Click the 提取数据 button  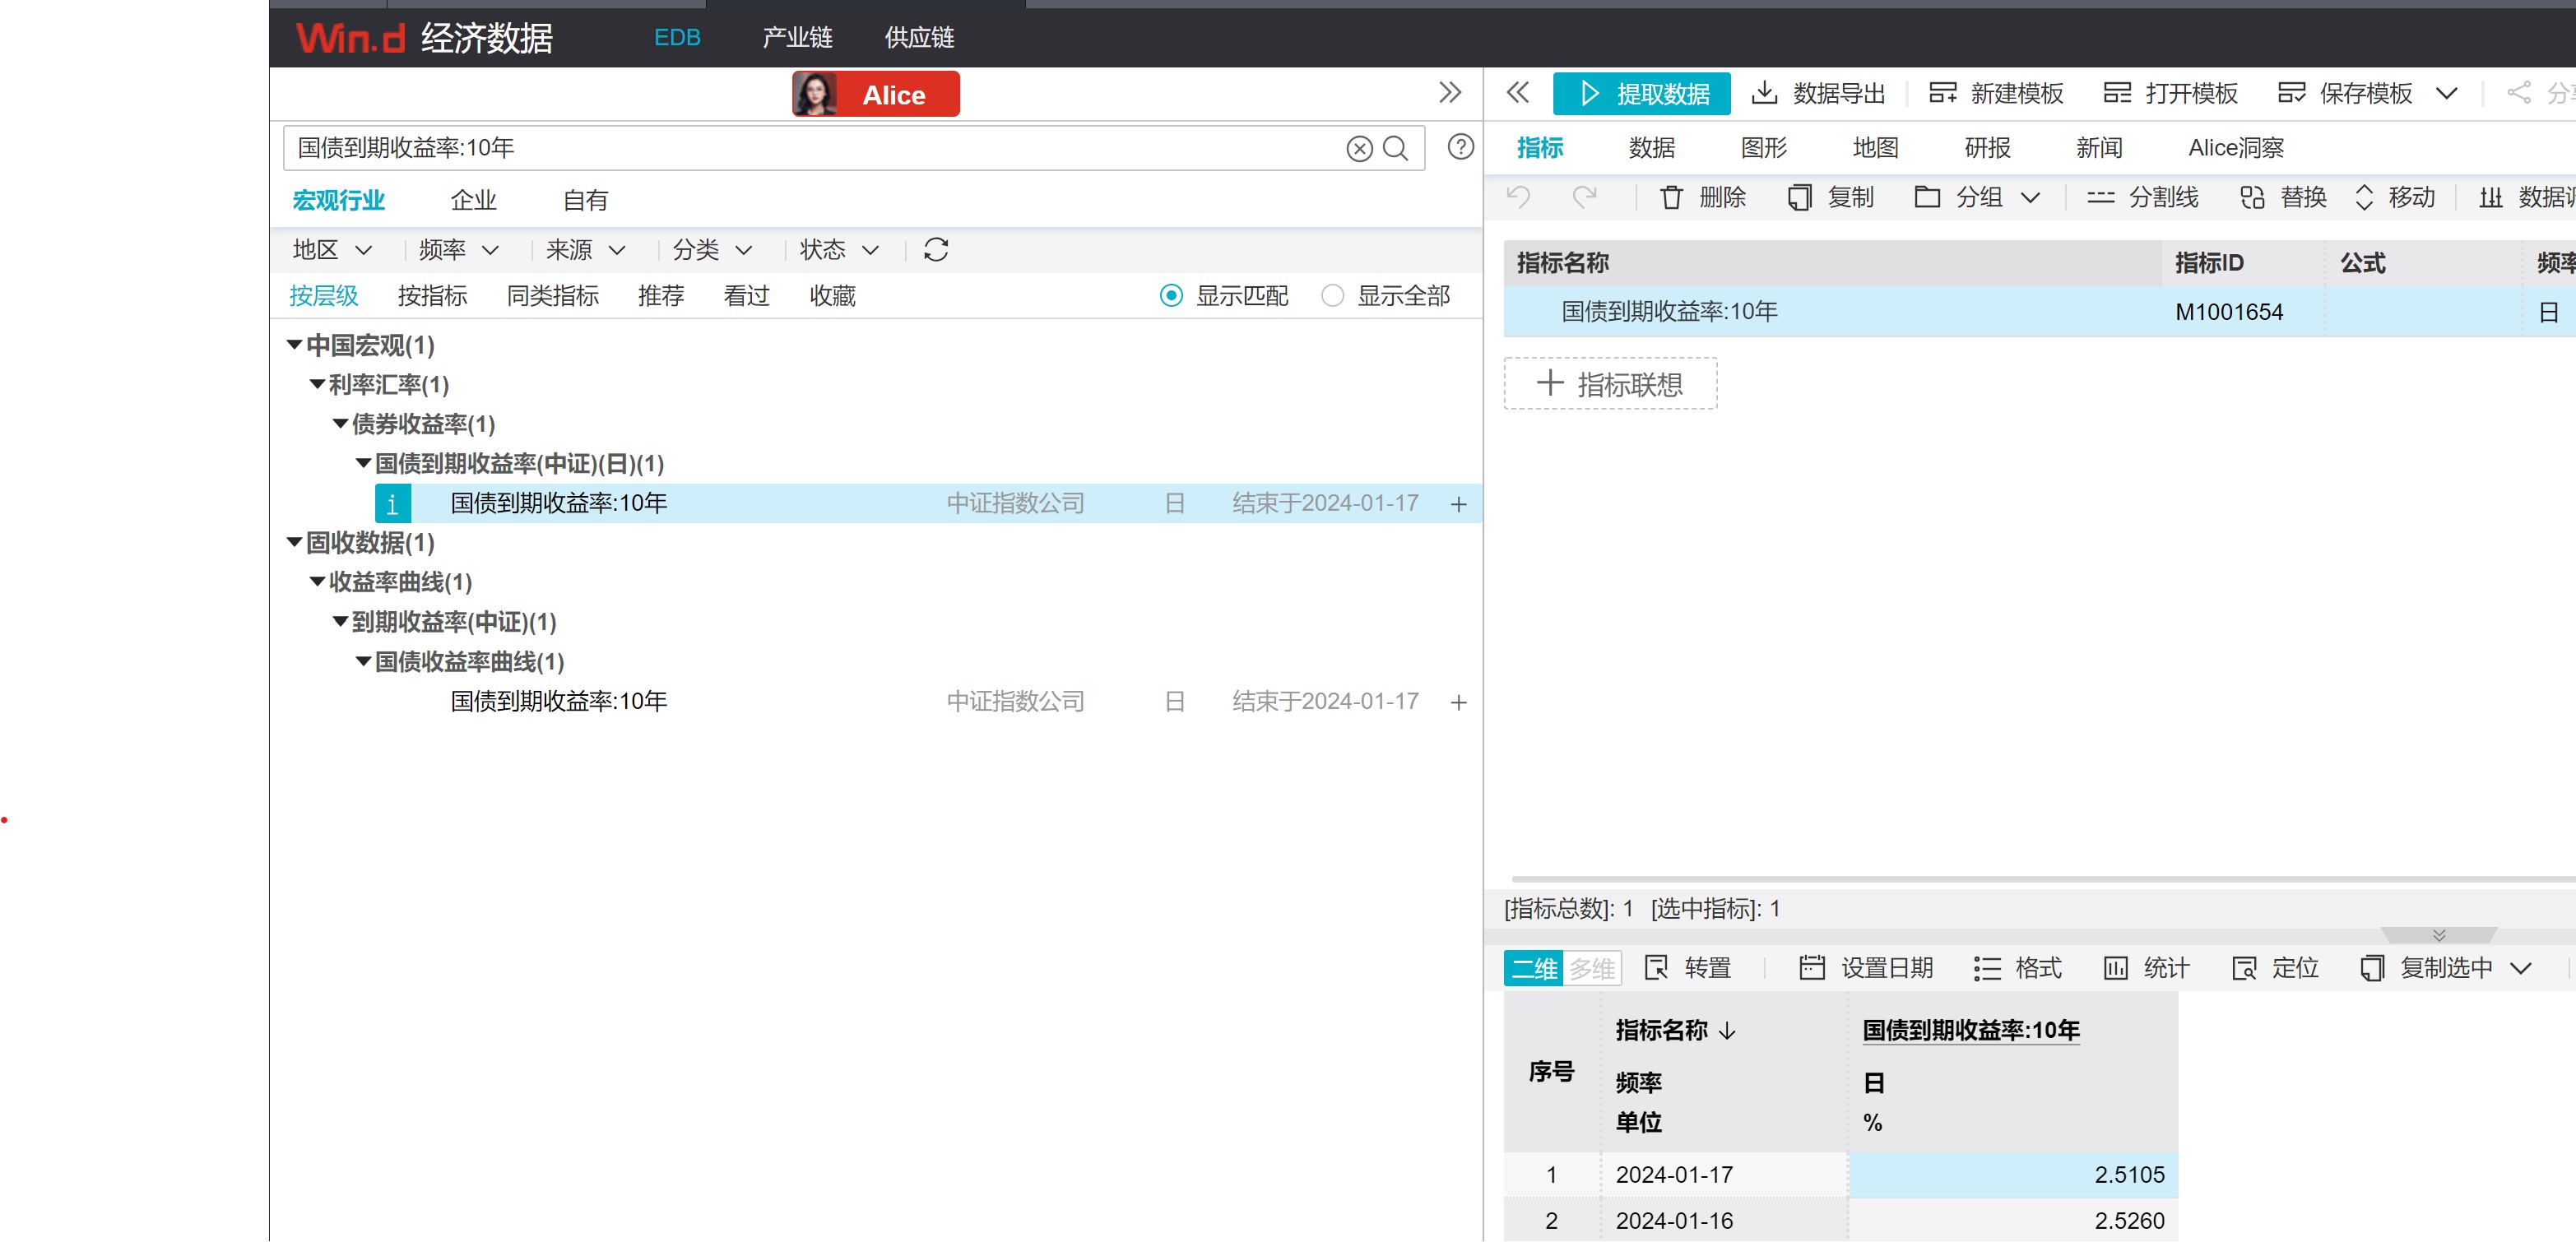click(x=1641, y=93)
